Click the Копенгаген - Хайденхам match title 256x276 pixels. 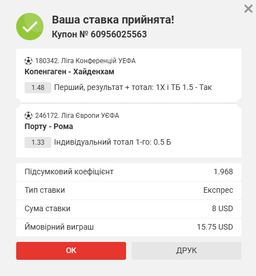(x=69, y=72)
